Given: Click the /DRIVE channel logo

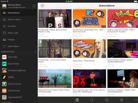Looking at the screenshot, I should [4, 77].
